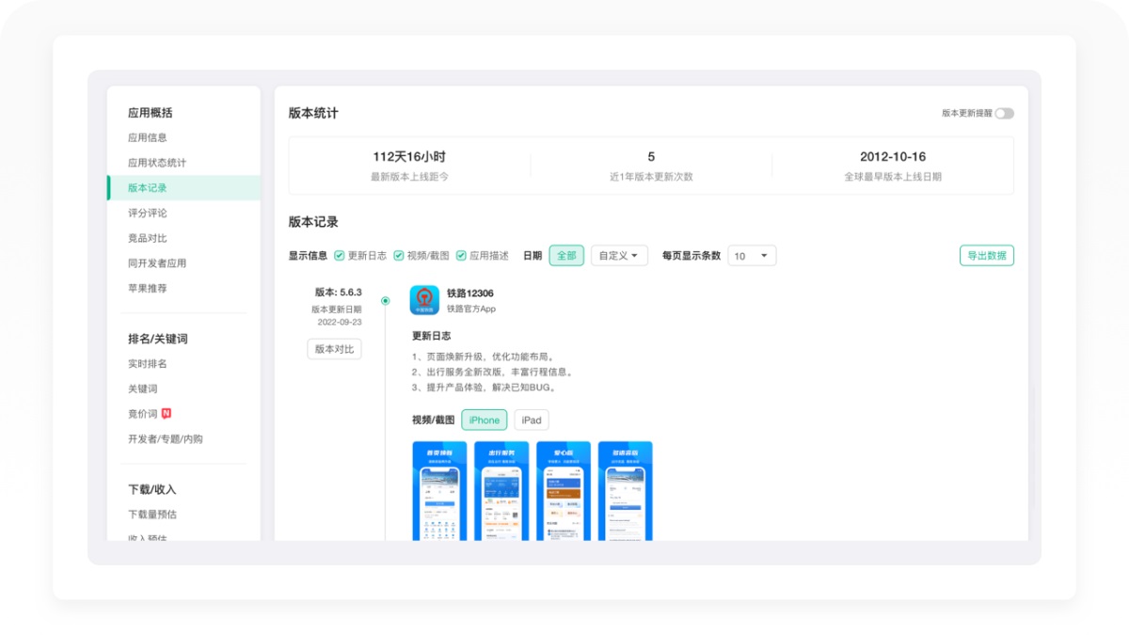This screenshot has width=1129, height=635.
Task: Select the 全部 date filter
Action: [x=566, y=256]
